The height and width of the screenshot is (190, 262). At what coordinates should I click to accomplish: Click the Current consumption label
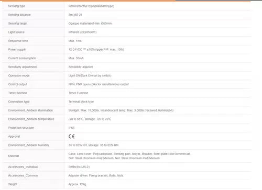[22, 58]
